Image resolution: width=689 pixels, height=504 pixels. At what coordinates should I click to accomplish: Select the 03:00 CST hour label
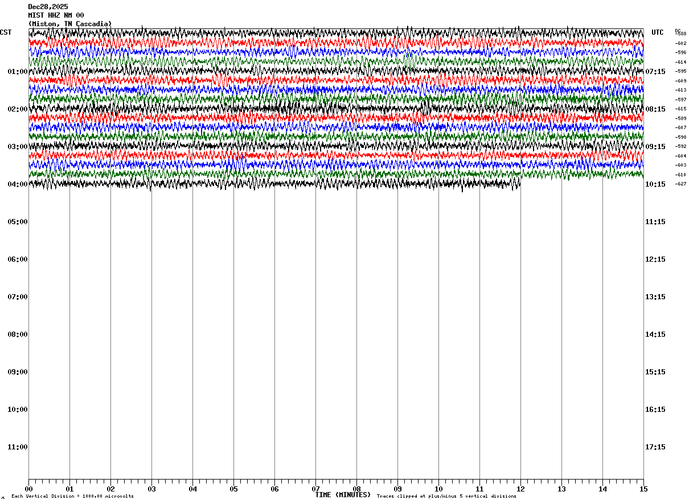(17, 147)
